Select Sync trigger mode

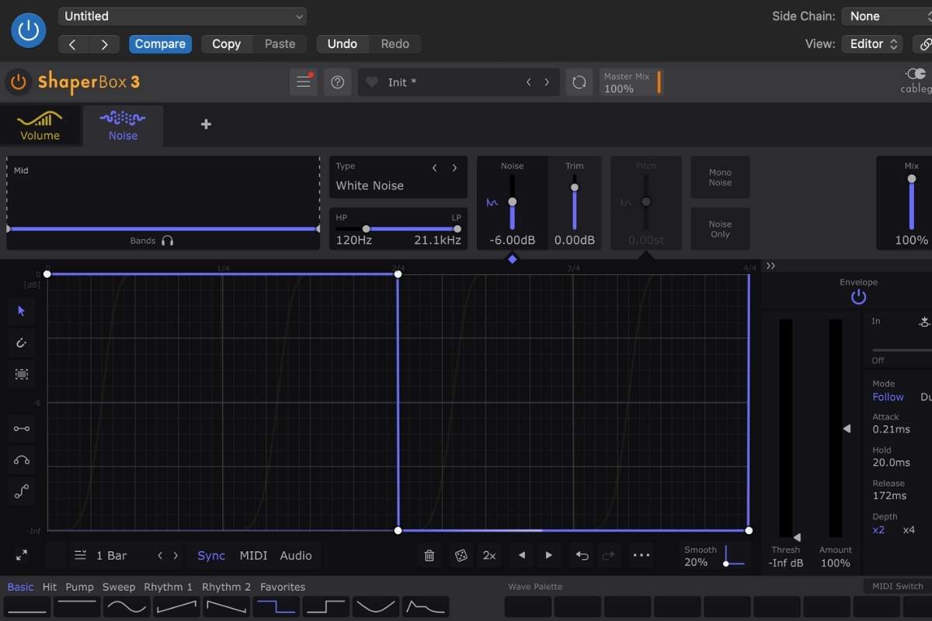[x=211, y=556]
